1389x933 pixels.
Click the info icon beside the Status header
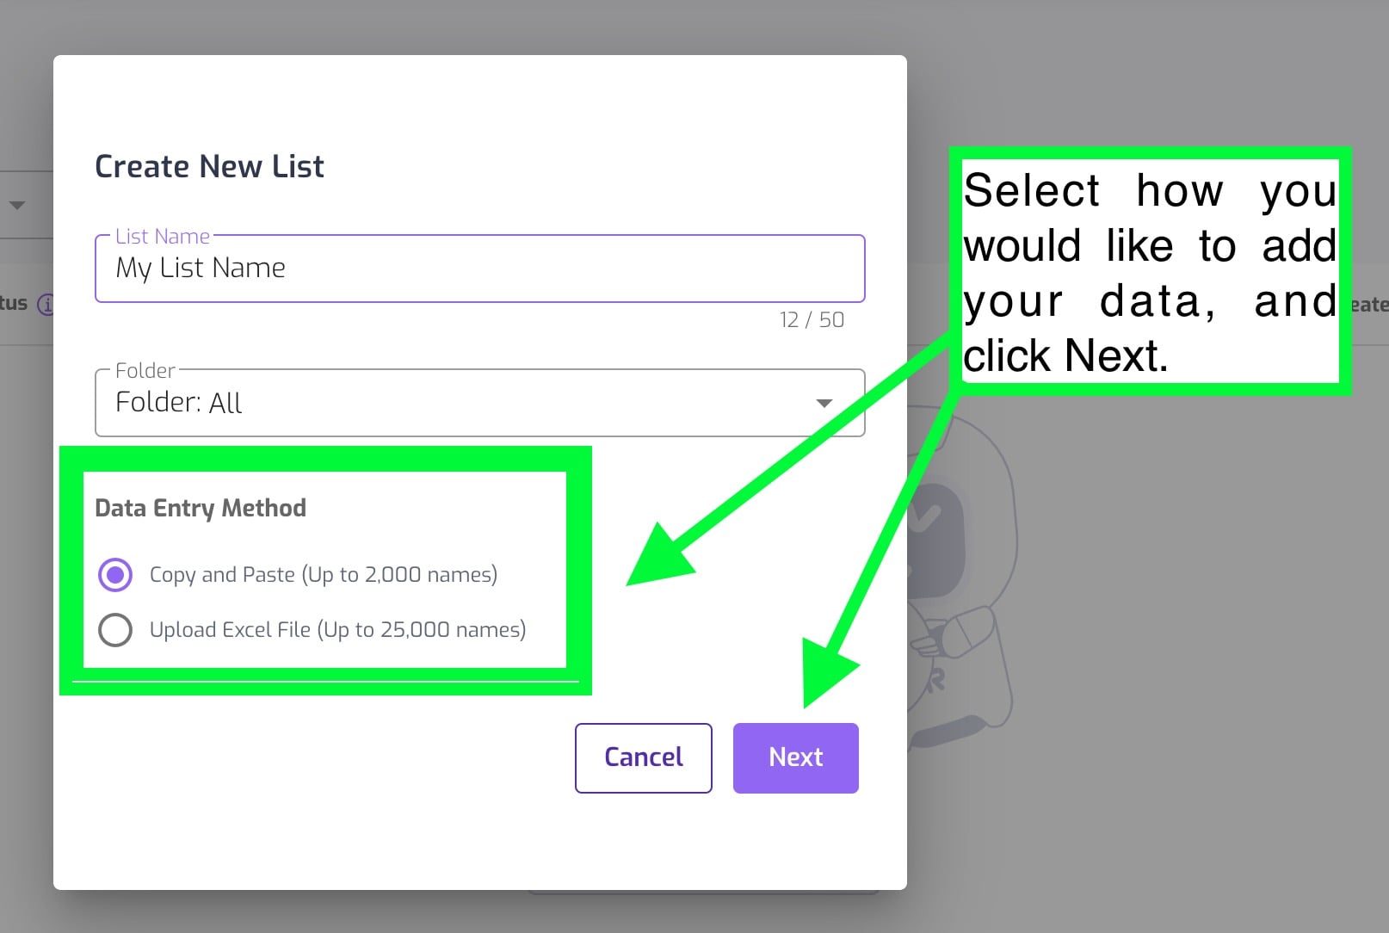pos(47,304)
